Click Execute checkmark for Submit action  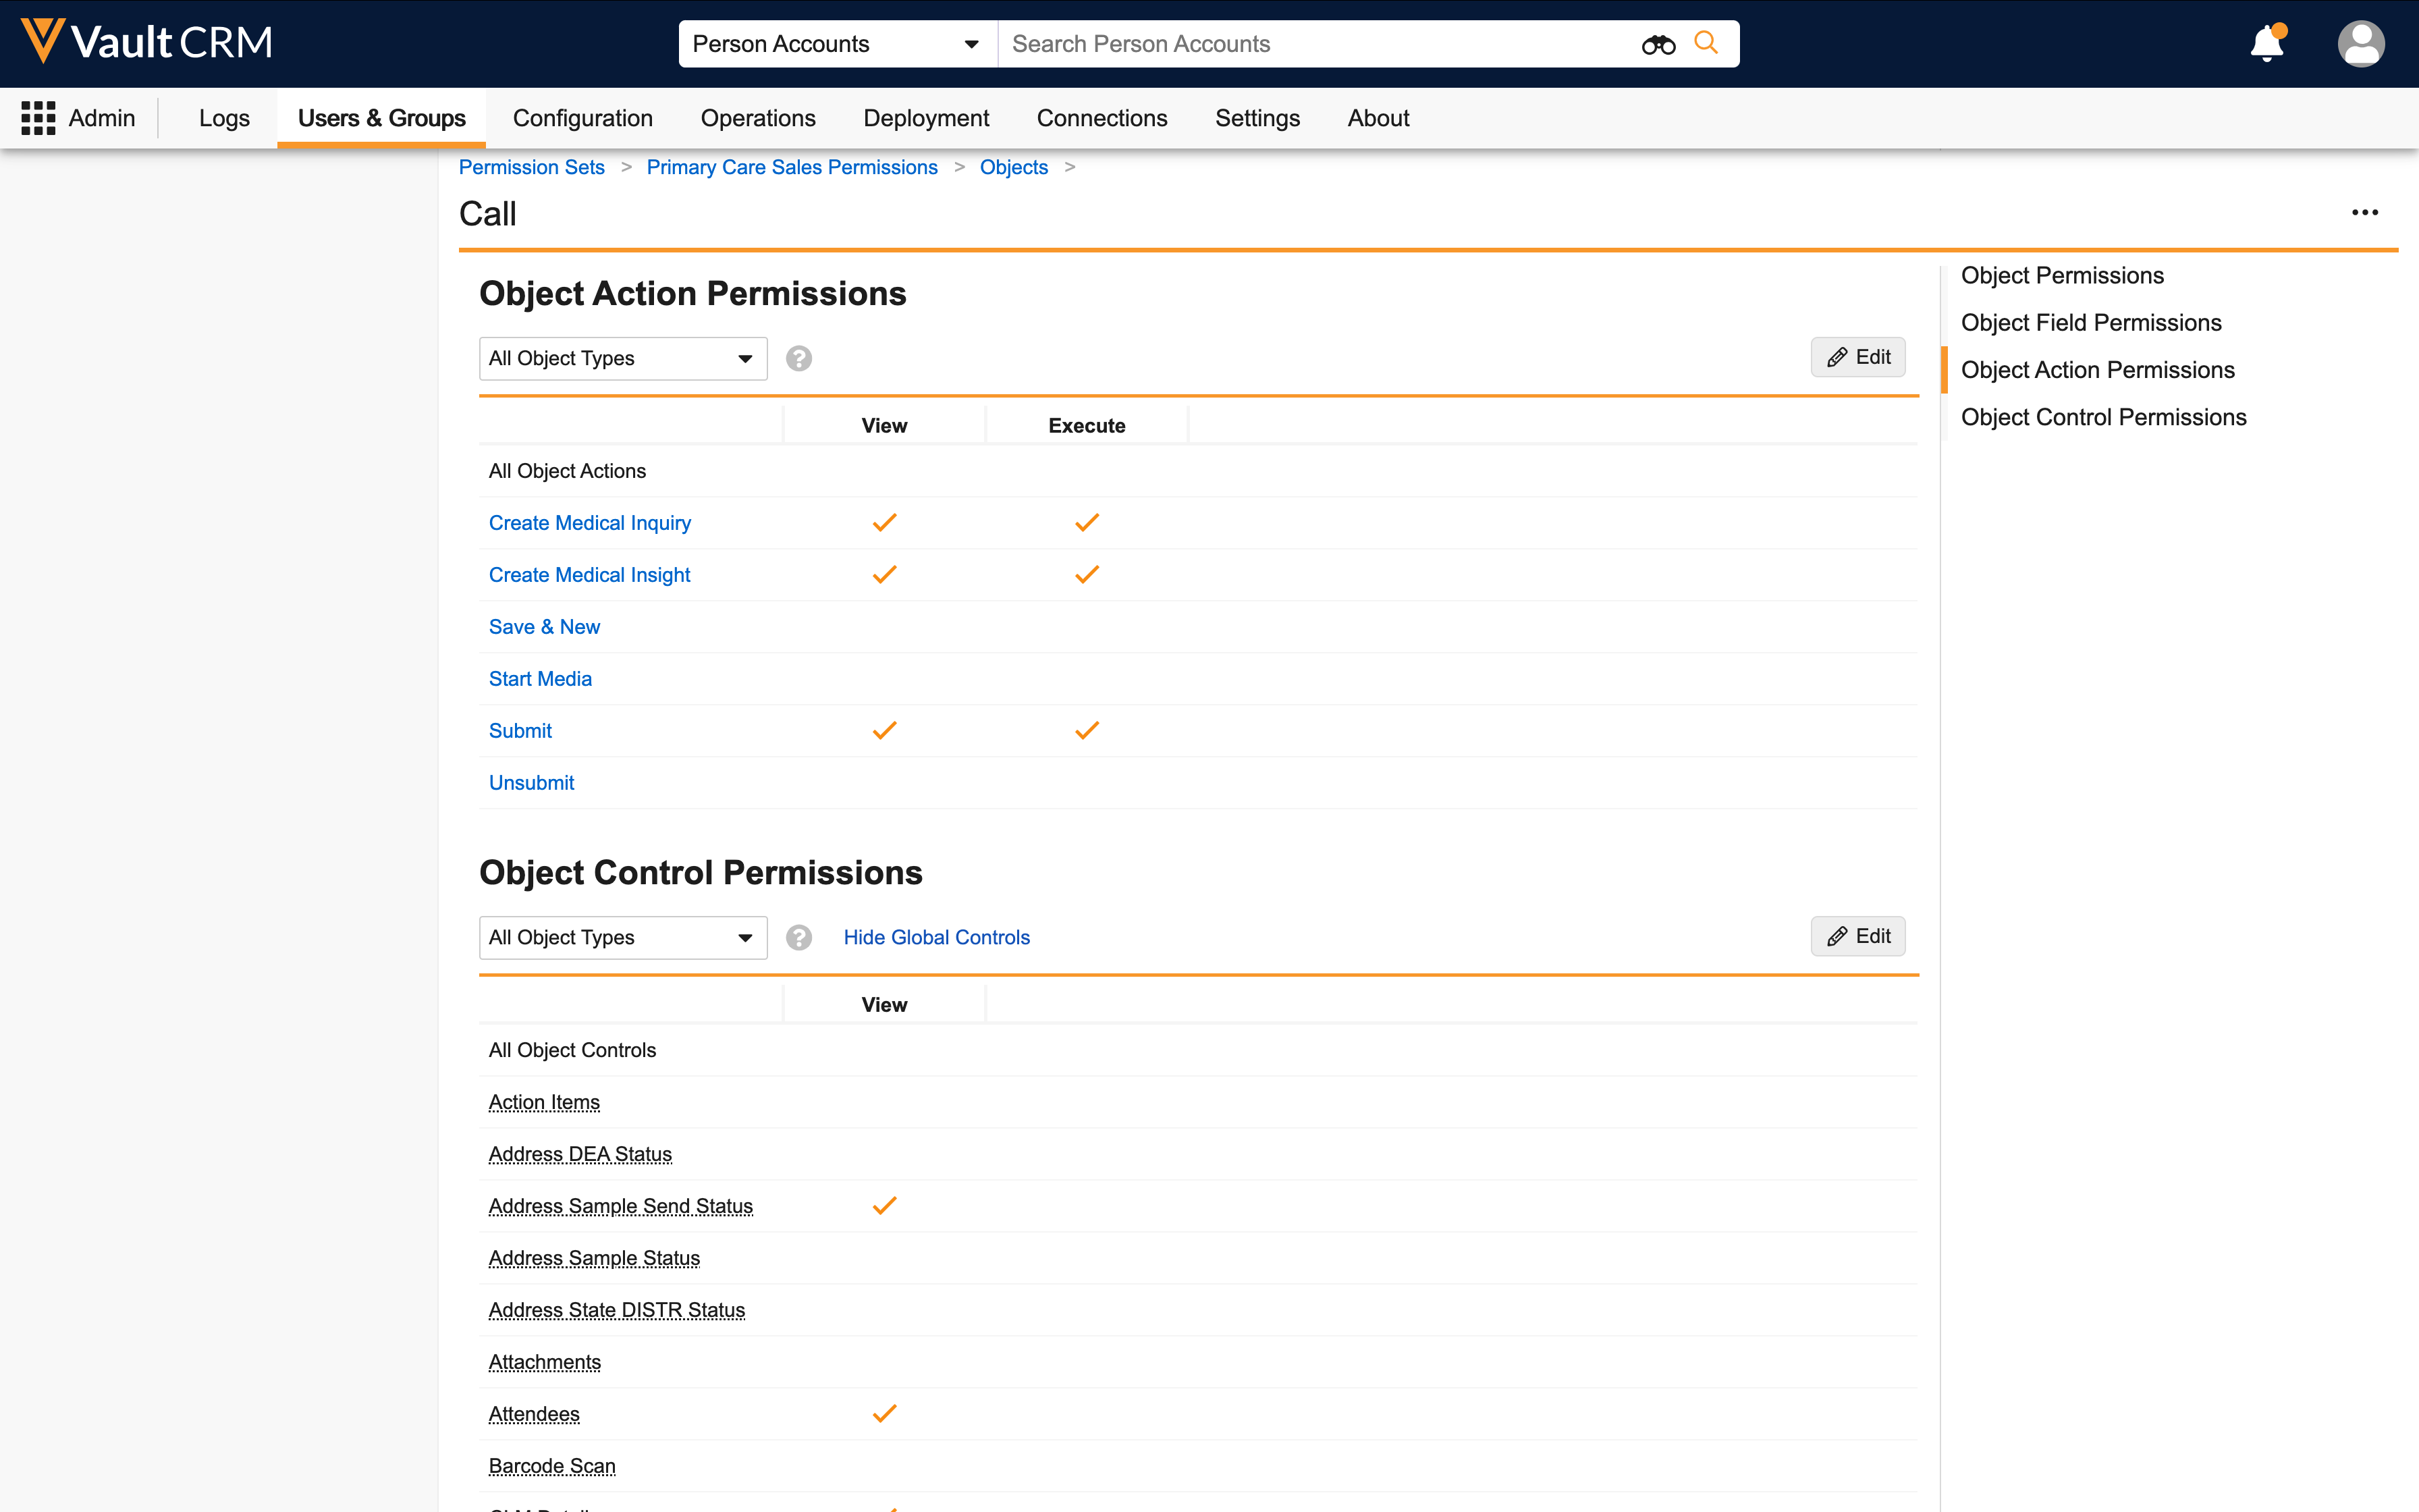(1087, 731)
